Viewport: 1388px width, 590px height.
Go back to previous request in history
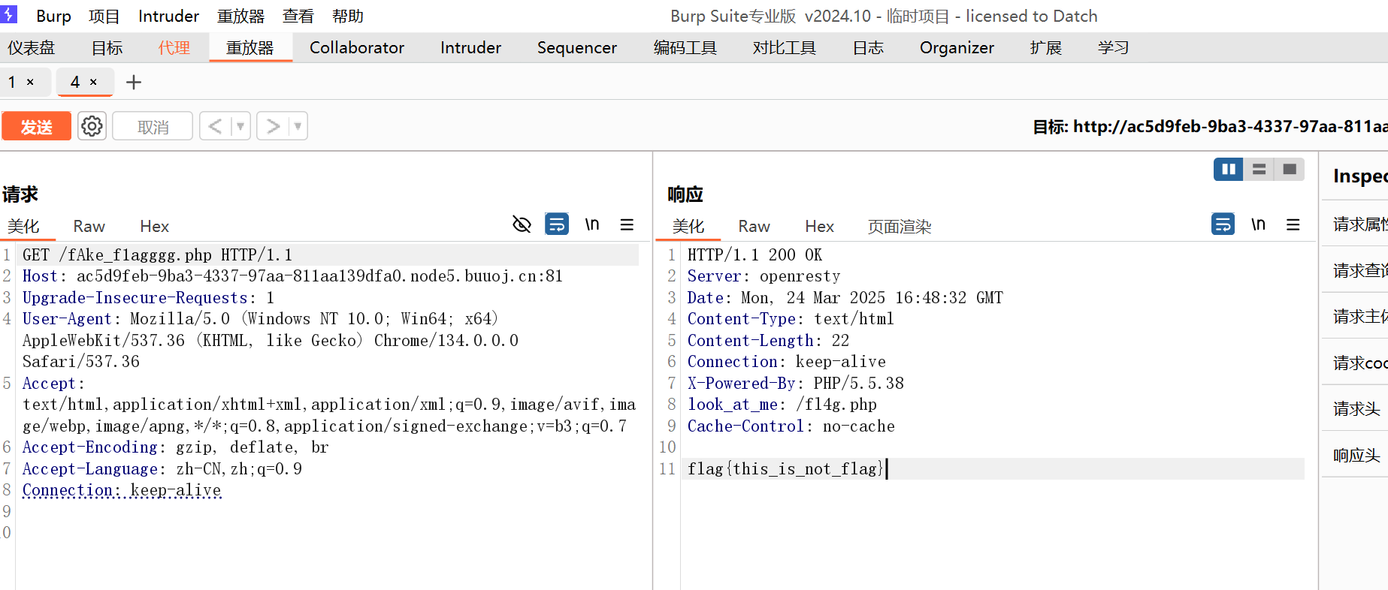click(x=215, y=126)
